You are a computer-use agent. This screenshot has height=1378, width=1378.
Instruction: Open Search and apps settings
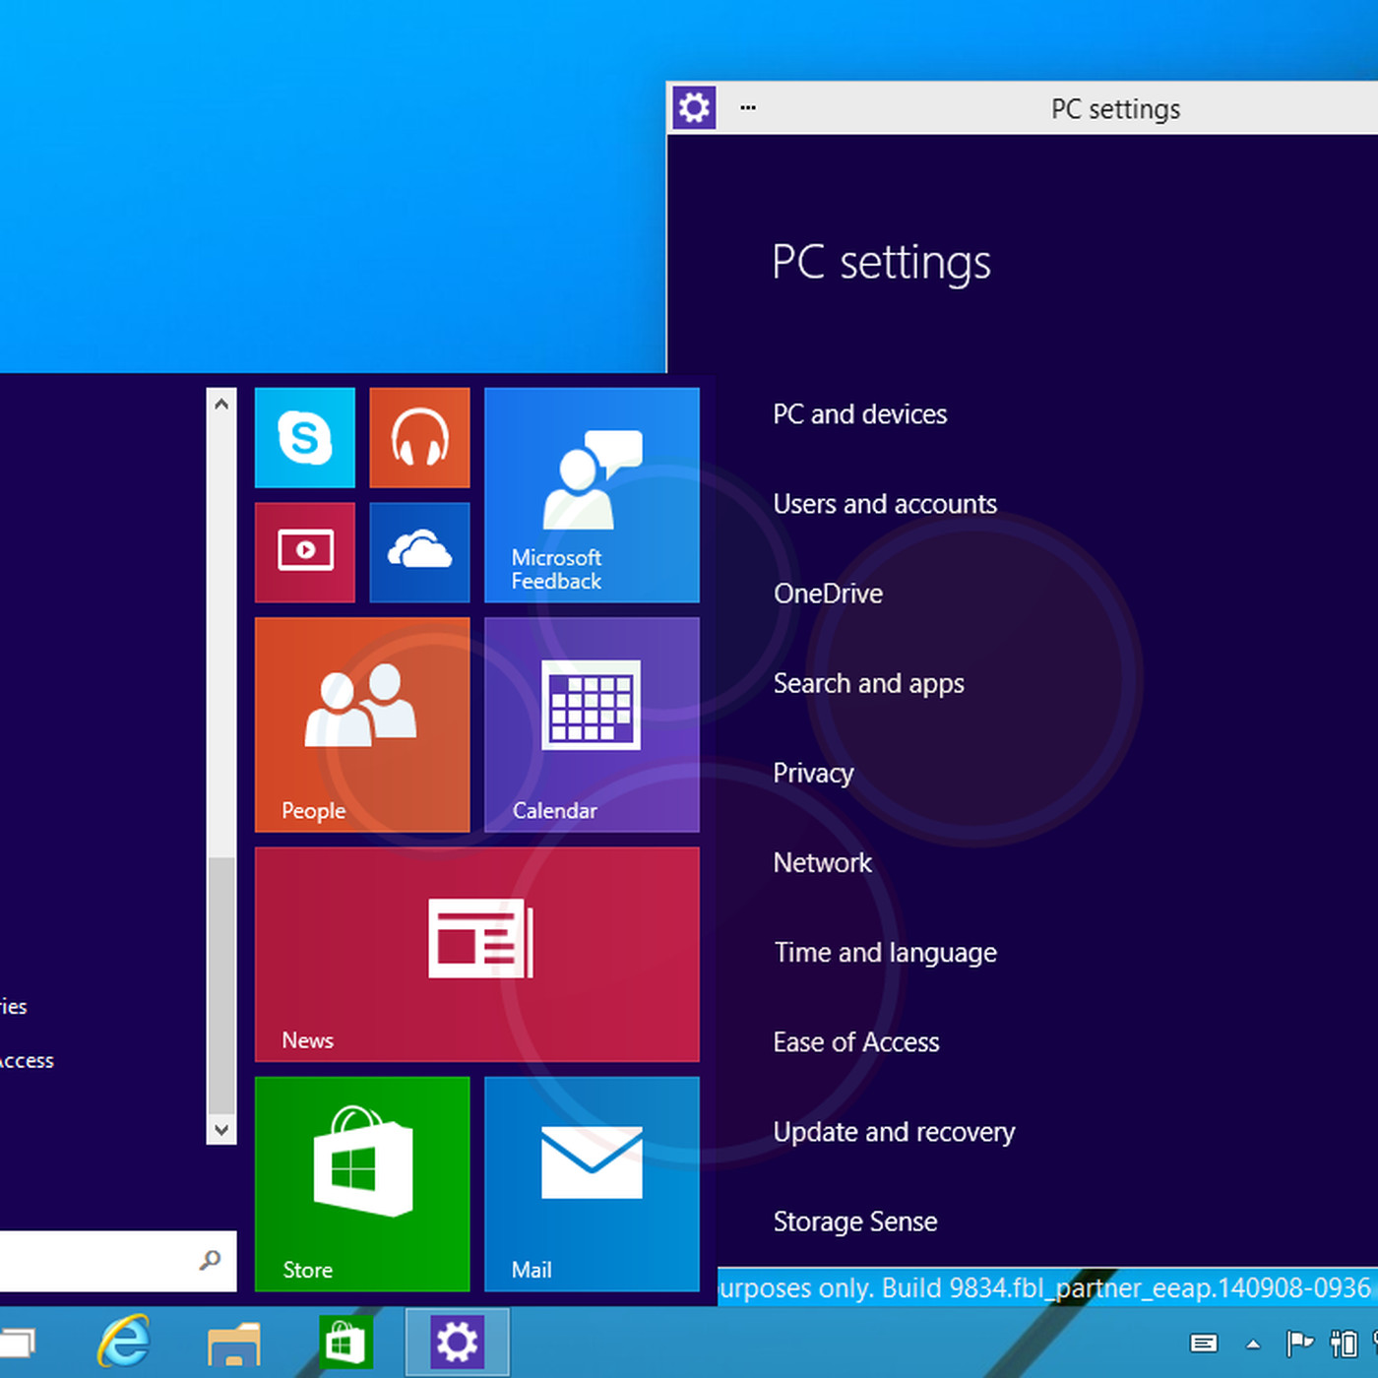point(868,684)
